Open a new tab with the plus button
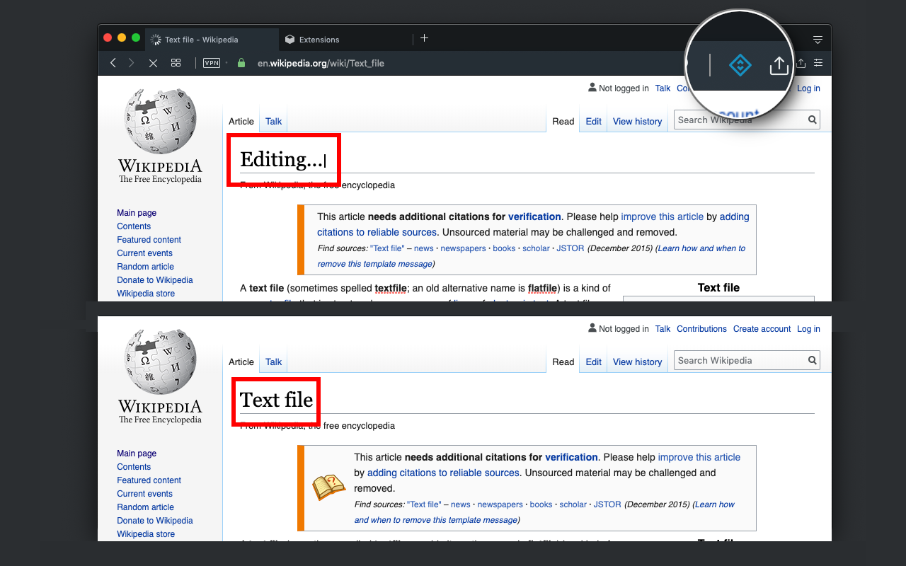This screenshot has width=906, height=566. [x=424, y=38]
